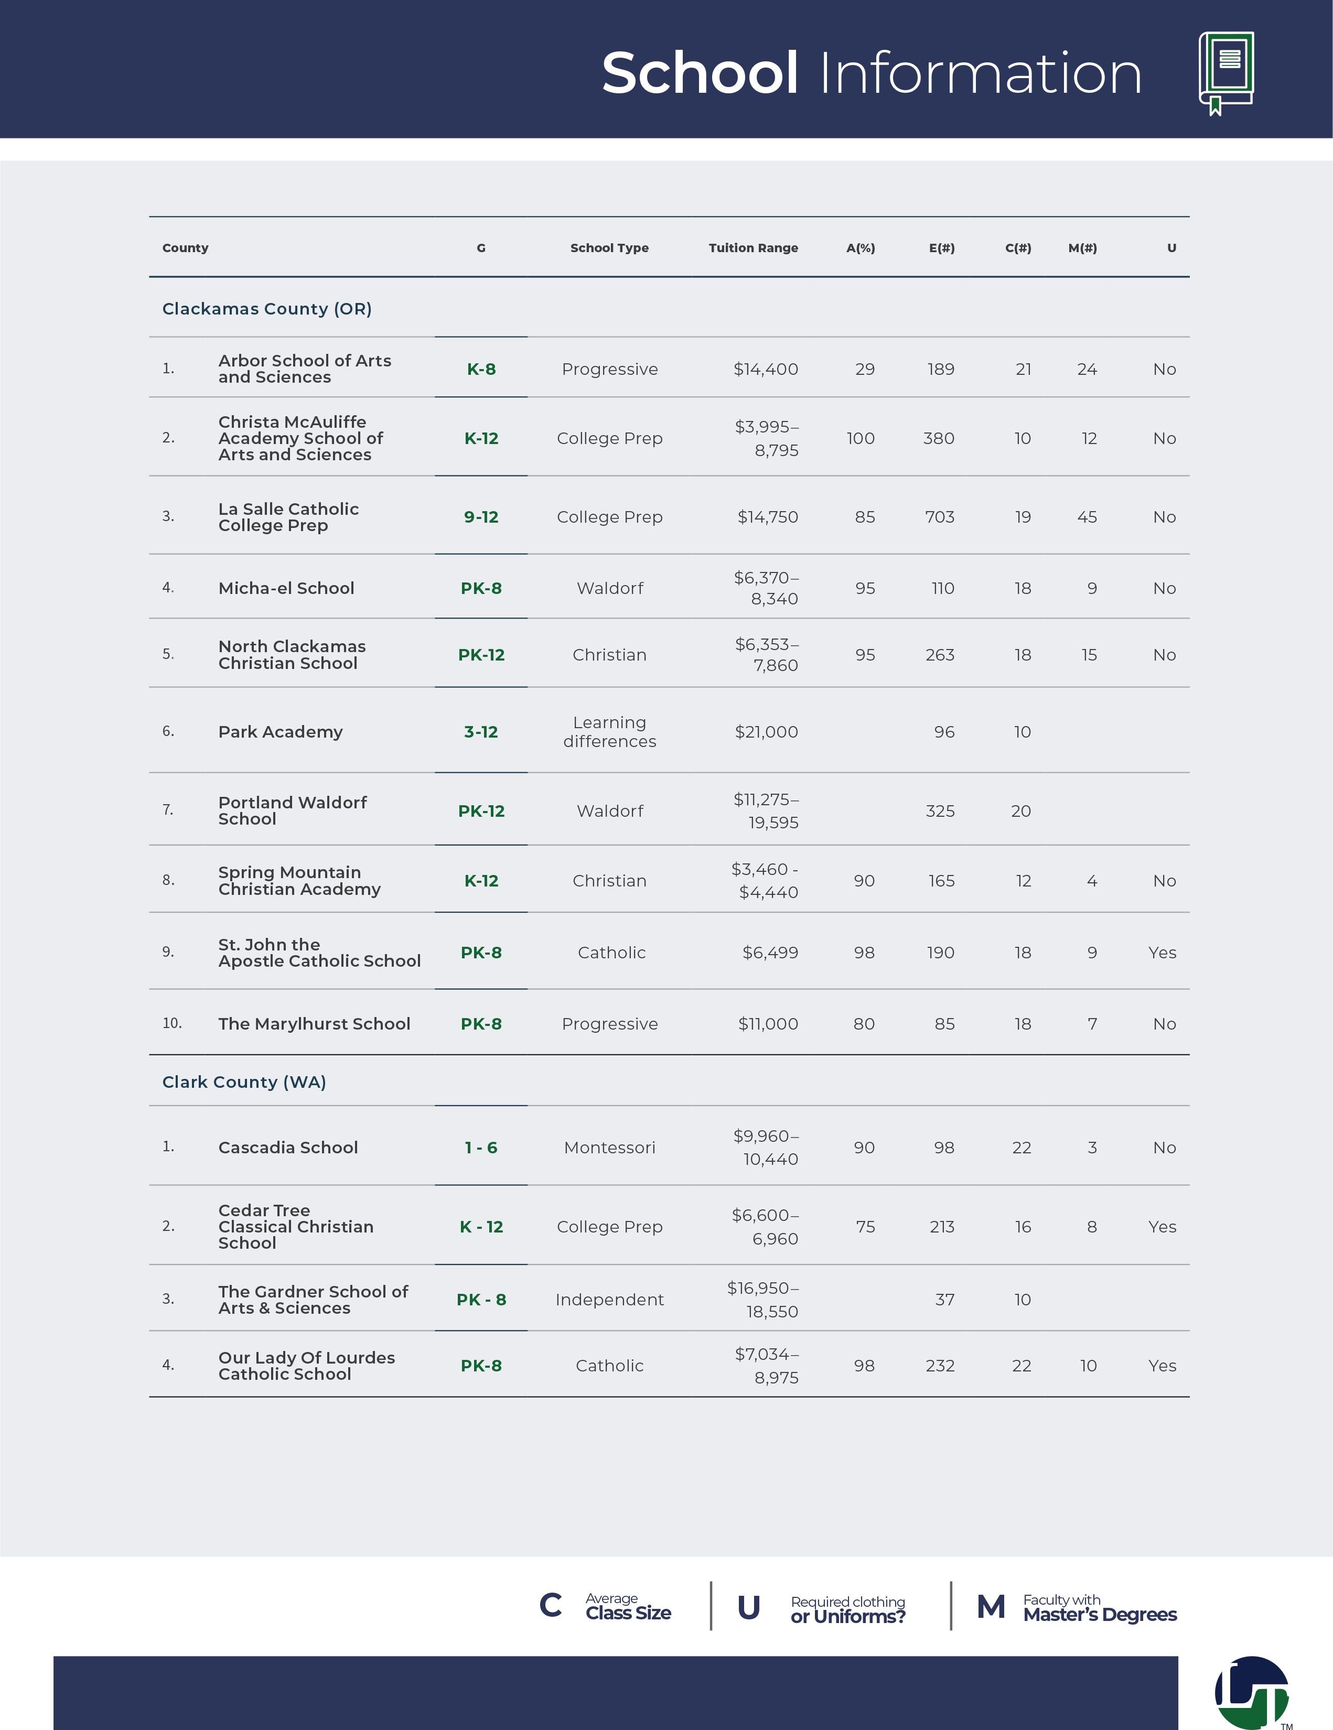The width and height of the screenshot is (1333, 1730).
Task: Click the School Information page title
Action: click(x=871, y=73)
